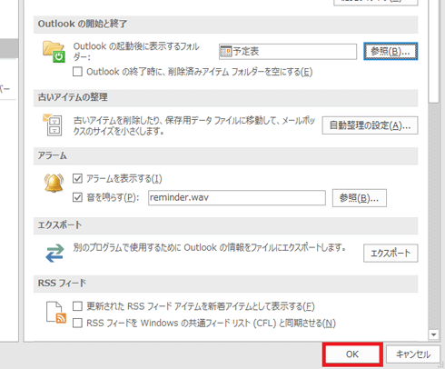The image size is (445, 369).
Task: Enable emptying 削除済みアイテム folder on exit
Action: tap(77, 72)
